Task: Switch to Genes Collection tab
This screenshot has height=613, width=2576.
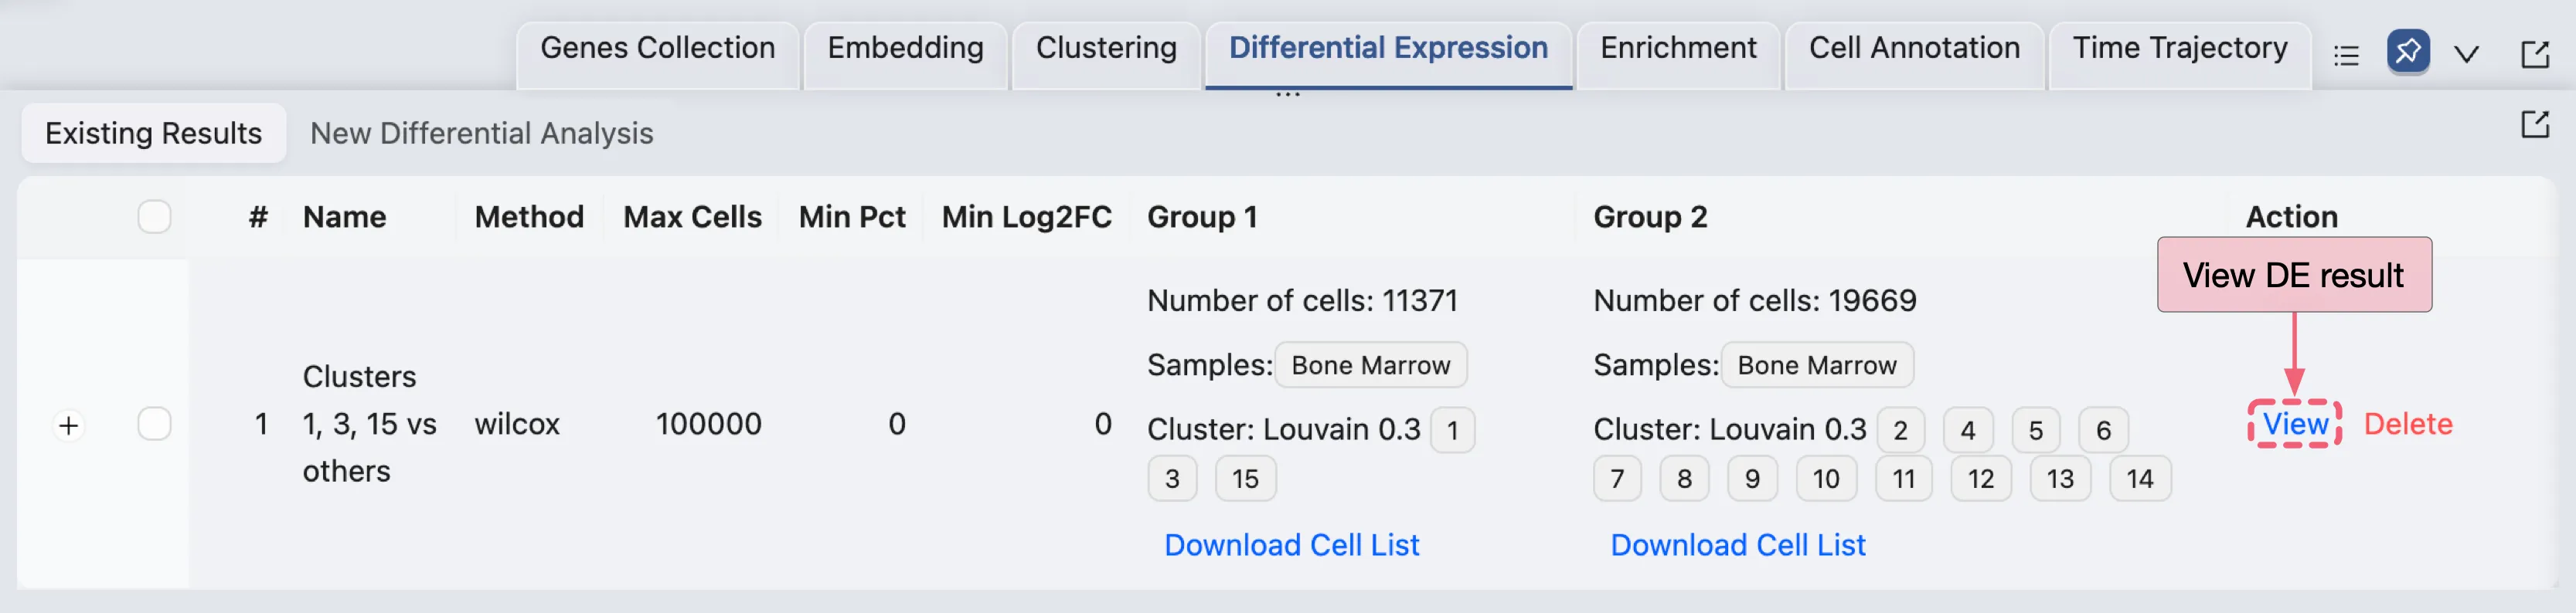Action: coord(657,48)
